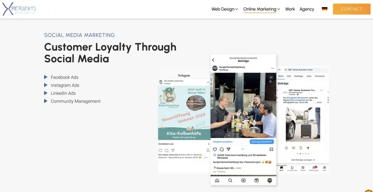The width and height of the screenshot is (373, 192).
Task: Tap three-dot menu on burgerheroeshamburg post
Action: point(272,68)
